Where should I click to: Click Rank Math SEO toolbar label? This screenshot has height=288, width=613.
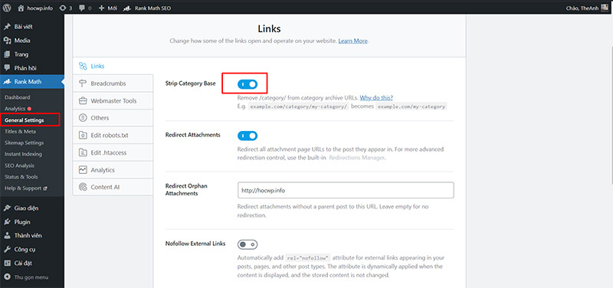click(x=152, y=8)
